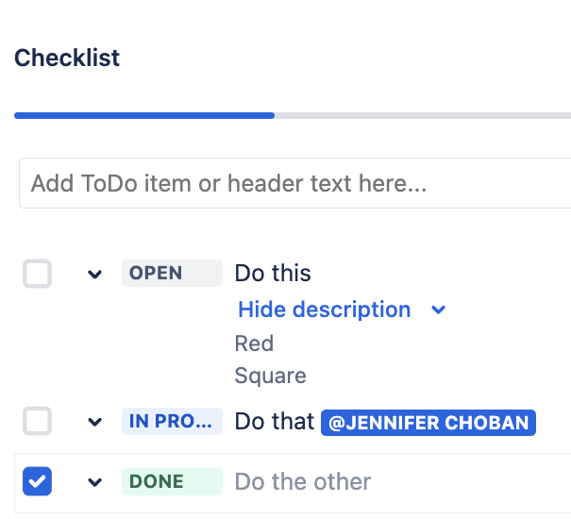This screenshot has height=519, width=571.
Task: Click the DONE status badge
Action: pos(171,481)
